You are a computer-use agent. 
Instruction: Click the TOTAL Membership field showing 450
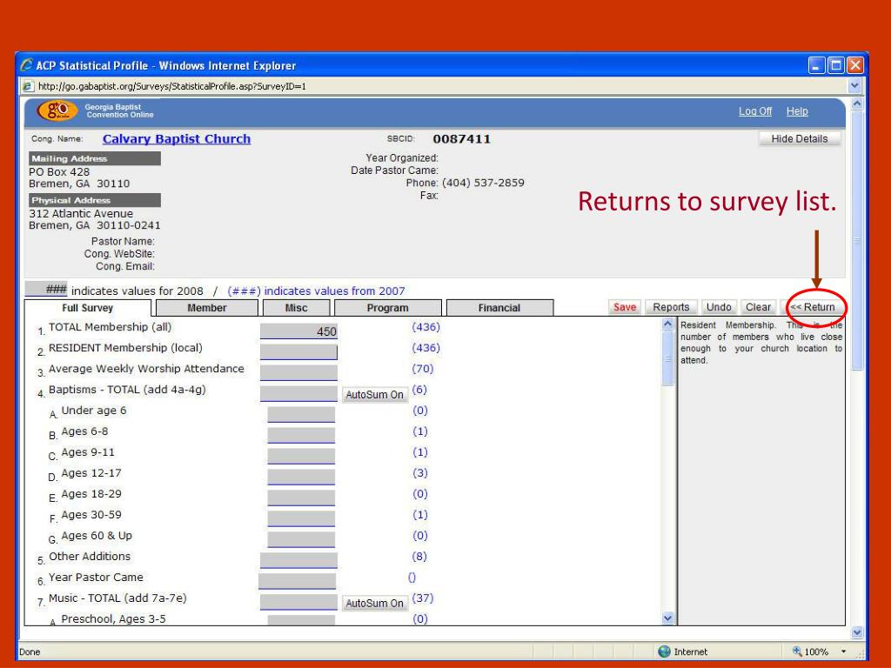coord(298,331)
